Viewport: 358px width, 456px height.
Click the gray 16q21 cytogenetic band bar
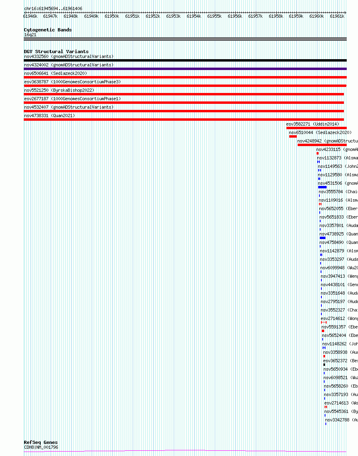tap(185, 39)
